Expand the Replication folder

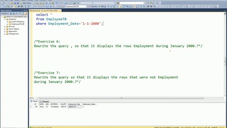coord(5,31)
